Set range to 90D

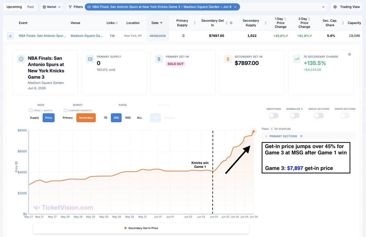click(128, 118)
